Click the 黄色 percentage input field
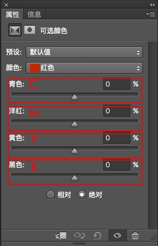This screenshot has height=246, width=158. pyautogui.click(x=117, y=138)
